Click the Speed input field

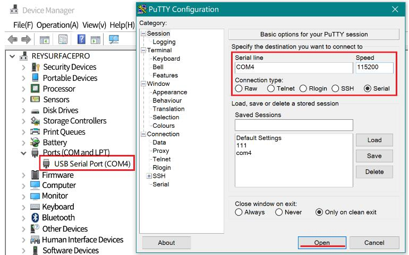tap(374, 68)
